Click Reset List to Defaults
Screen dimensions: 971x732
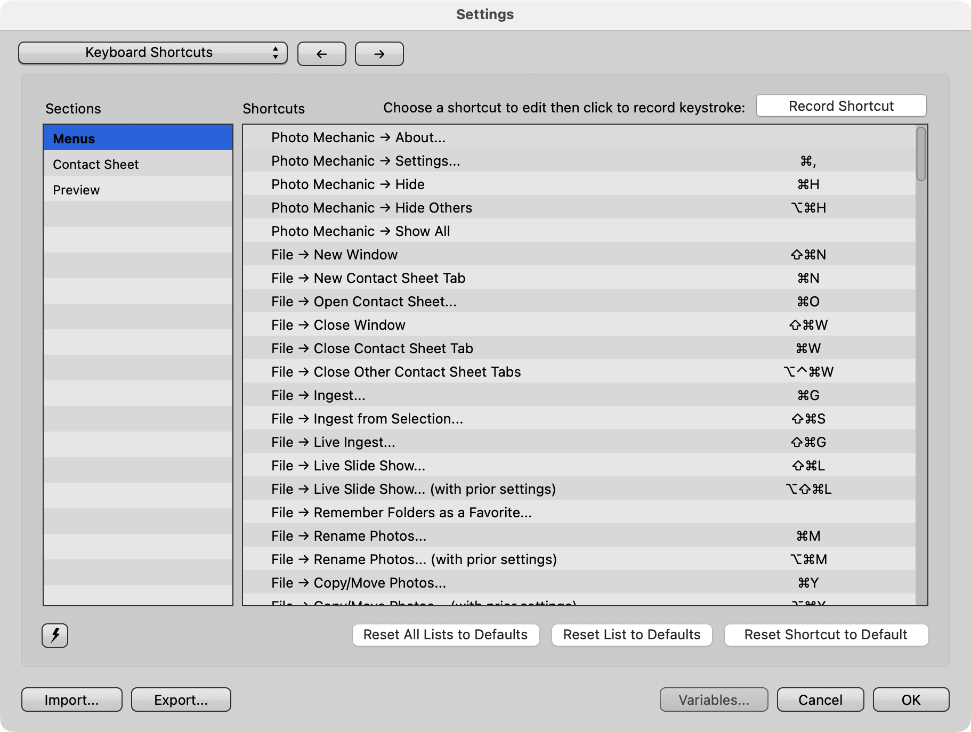pos(632,635)
